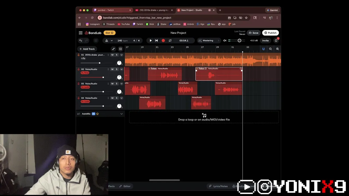Click track 04 pan knob
Screen dimensions: 349x196
pyautogui.click(x=119, y=106)
